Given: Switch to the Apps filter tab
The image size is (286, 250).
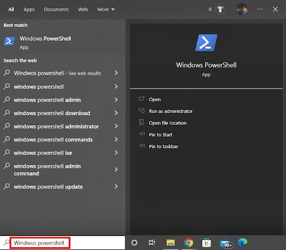Looking at the screenshot, I should pos(29,10).
